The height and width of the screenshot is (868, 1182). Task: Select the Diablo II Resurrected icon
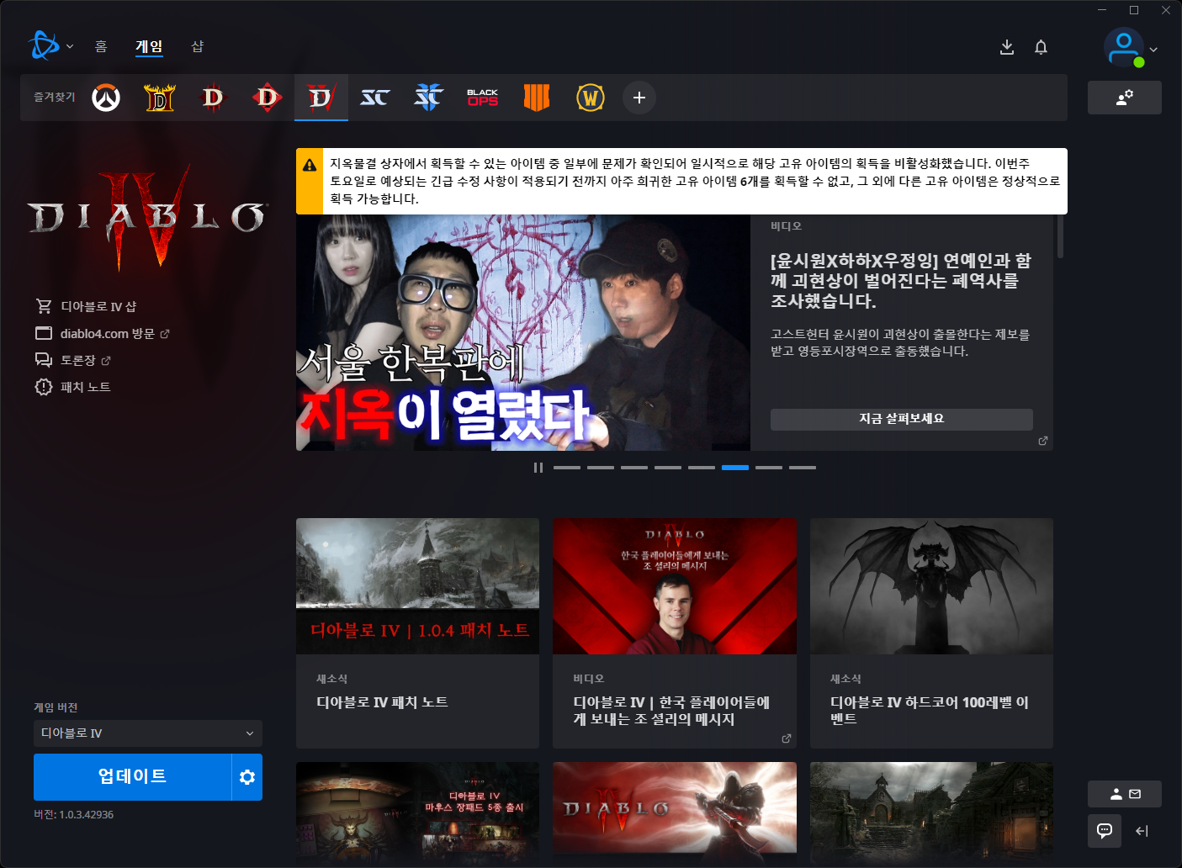coord(160,98)
